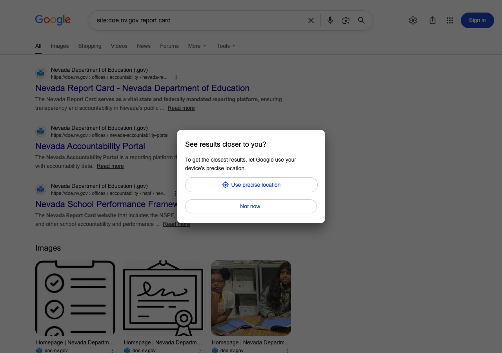
Task: Open Nevada Accountability Portal link
Action: pos(90,146)
